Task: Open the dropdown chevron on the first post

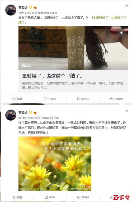Action: 127,6
